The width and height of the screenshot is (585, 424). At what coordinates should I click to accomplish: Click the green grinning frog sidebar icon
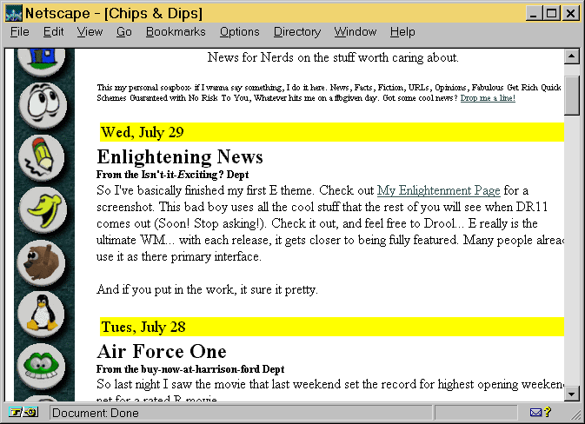[42, 366]
